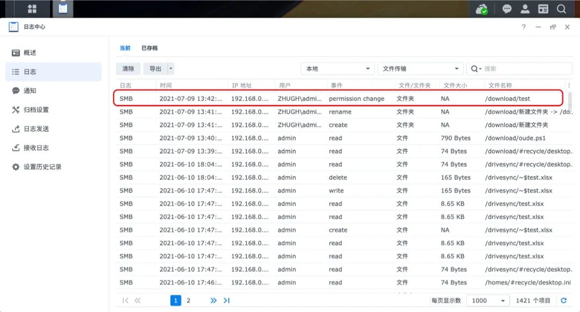Open the 文件传输 log type dropdown
This screenshot has height=312, width=580.
pyautogui.click(x=420, y=69)
